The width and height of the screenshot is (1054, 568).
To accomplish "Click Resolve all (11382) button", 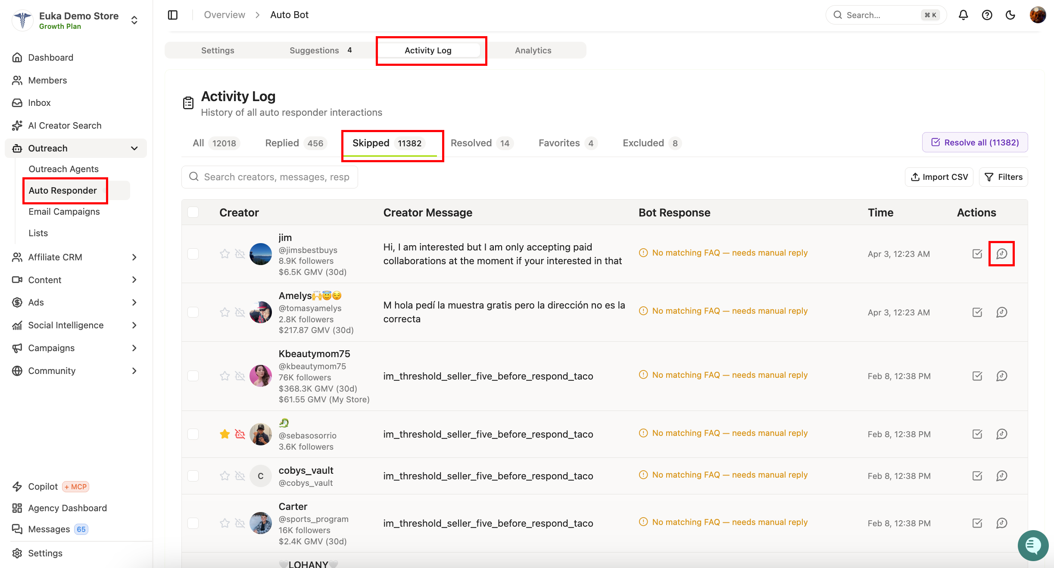I will click(975, 142).
